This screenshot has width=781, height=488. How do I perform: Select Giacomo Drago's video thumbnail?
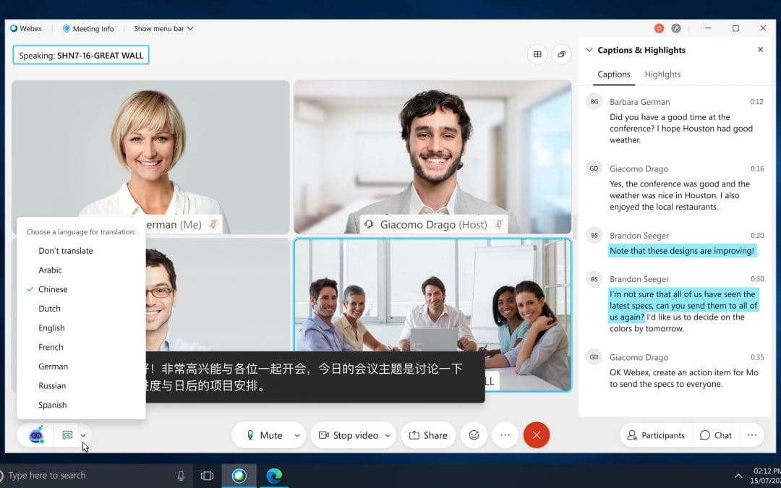[x=432, y=157]
